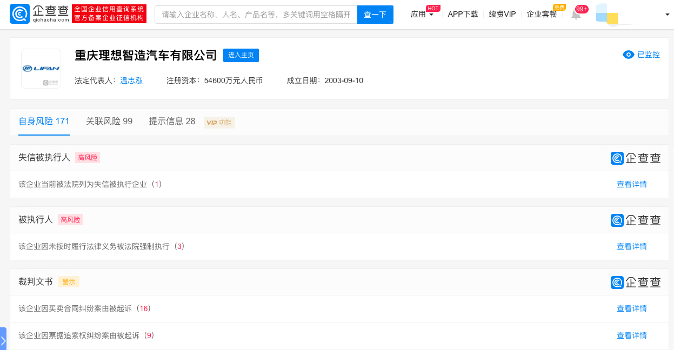The image size is (674, 350).
Task: Click the 该企业因买卖合同纠纷案由被起诉 text
Action: tap(75, 308)
